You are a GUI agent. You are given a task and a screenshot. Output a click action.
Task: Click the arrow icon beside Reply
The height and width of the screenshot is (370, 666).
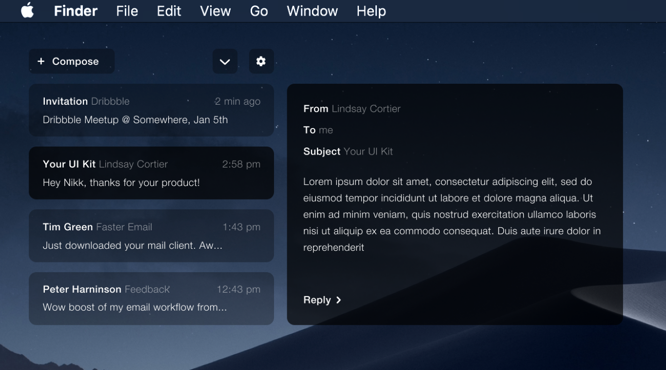pyautogui.click(x=339, y=300)
